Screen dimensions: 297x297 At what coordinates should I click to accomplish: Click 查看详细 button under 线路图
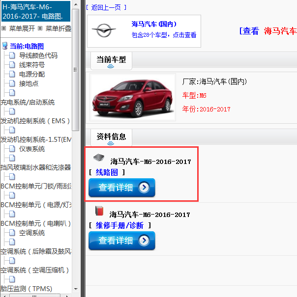click(122, 188)
